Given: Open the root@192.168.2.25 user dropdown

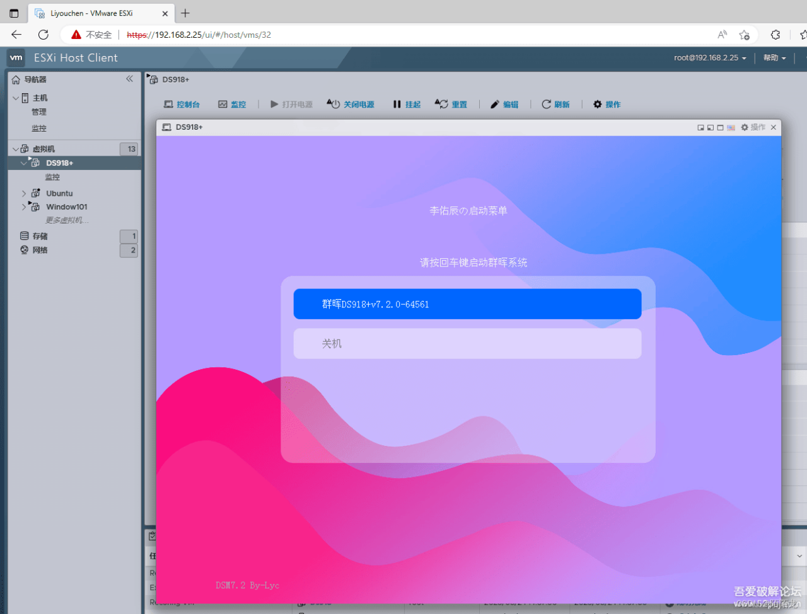Looking at the screenshot, I should 709,58.
